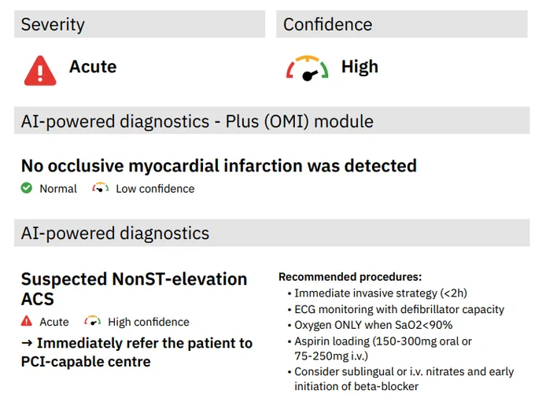Click 'Immediately refer the patient to PCI-capable centre'
Screen dimensions: 535x402
click(136, 352)
